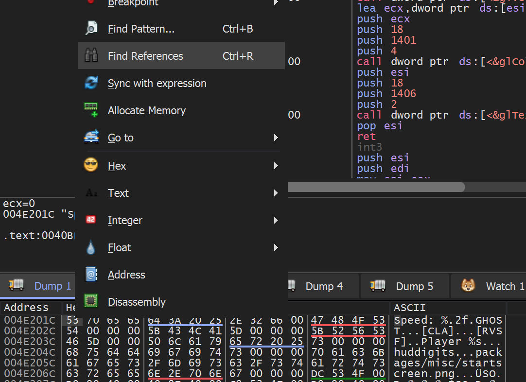Click the Find References binoculars icon
This screenshot has width=526, height=382.
[91, 56]
